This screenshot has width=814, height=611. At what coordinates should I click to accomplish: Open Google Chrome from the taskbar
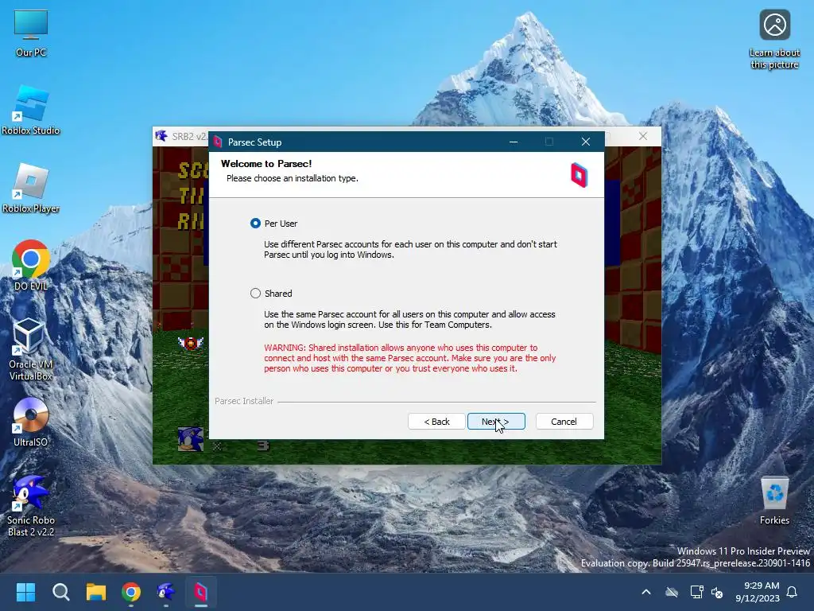(131, 592)
